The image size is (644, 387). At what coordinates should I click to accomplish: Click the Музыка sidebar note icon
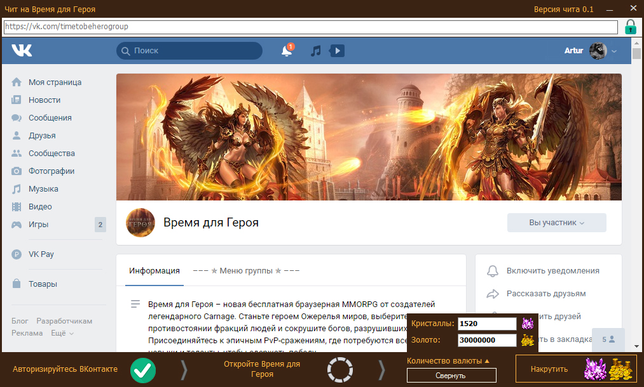point(17,189)
